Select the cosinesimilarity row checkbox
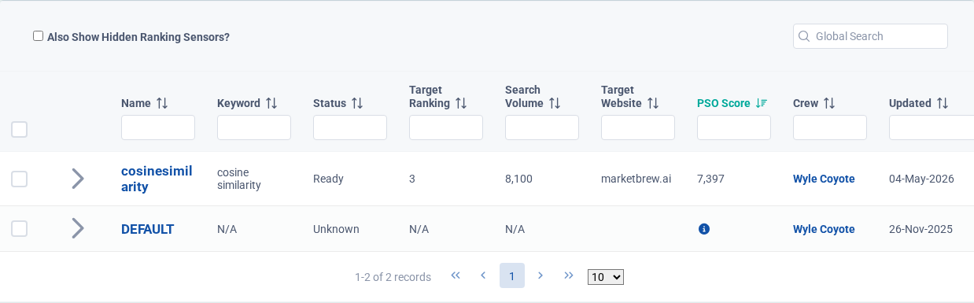Screen dimensions: 974x303 [20, 179]
